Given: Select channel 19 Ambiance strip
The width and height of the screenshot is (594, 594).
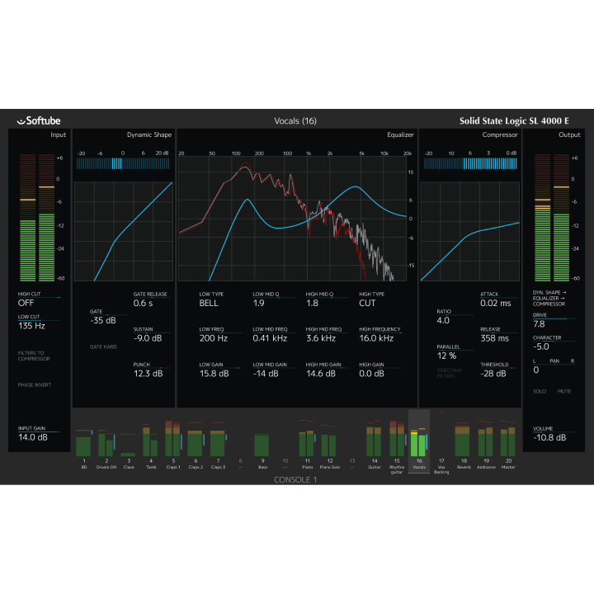Looking at the screenshot, I should (x=486, y=445).
